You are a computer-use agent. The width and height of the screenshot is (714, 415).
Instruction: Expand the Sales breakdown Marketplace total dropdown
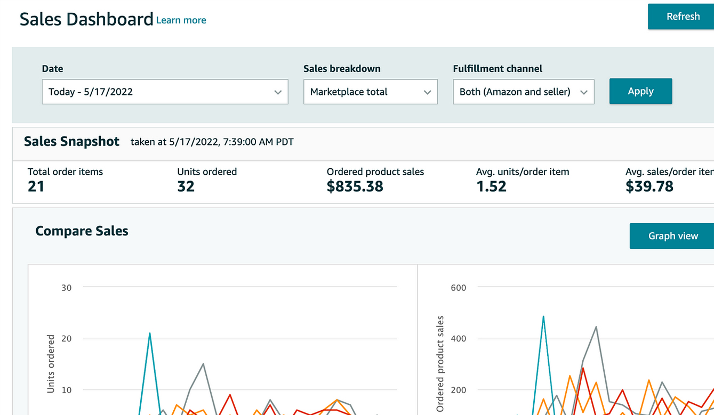pos(370,92)
